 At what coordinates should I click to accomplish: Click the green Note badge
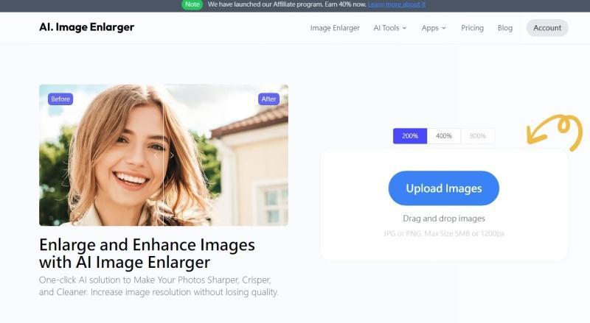click(192, 4)
